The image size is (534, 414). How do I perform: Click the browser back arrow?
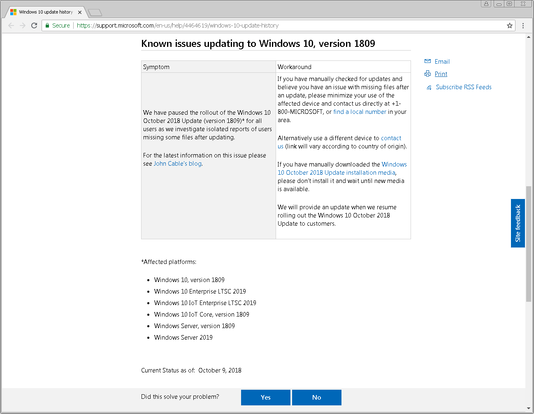[11, 25]
